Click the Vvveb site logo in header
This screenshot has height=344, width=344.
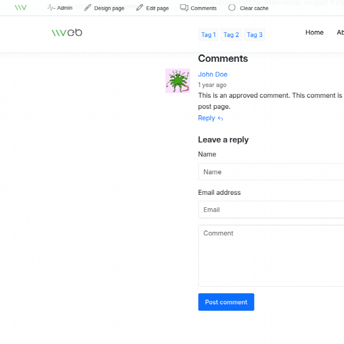tap(67, 33)
